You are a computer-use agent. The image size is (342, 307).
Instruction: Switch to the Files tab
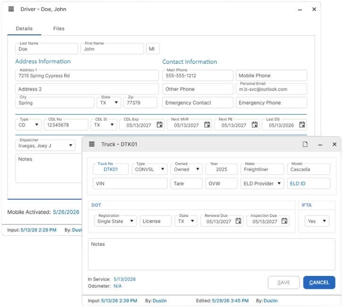(x=59, y=28)
